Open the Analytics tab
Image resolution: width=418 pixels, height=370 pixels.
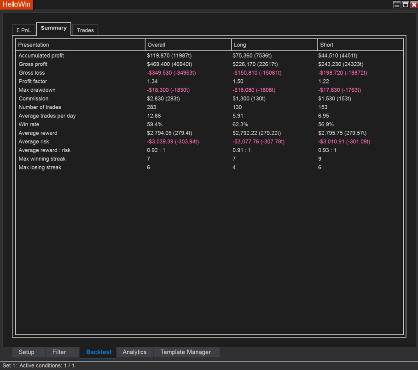[134, 352]
